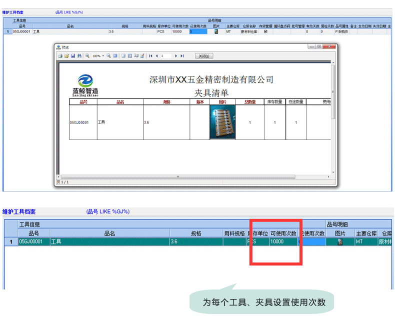Viewport: 395px width, 328px height.
Task: Click the open file icon in preview
Action: [x=66, y=56]
